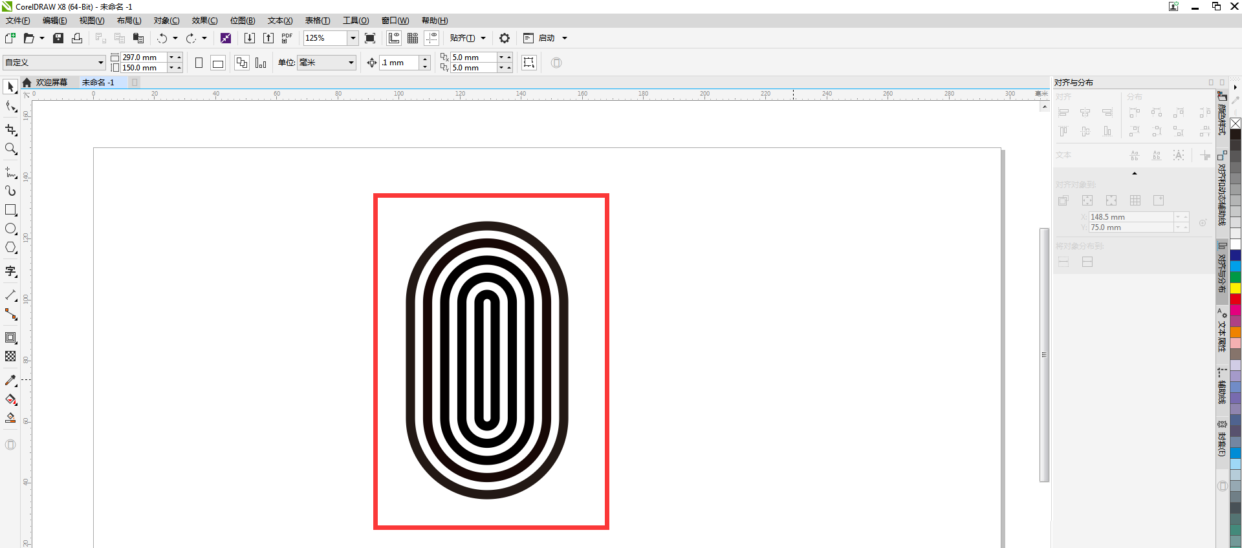This screenshot has width=1242, height=548.
Task: Click the 贴齐(T) snap button
Action: click(x=463, y=38)
